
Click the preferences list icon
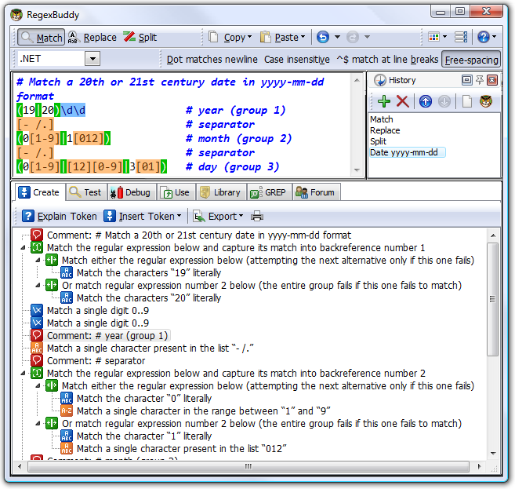pos(461,37)
